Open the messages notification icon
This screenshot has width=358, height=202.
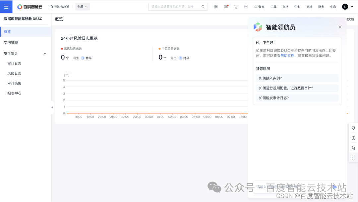click(x=226, y=7)
